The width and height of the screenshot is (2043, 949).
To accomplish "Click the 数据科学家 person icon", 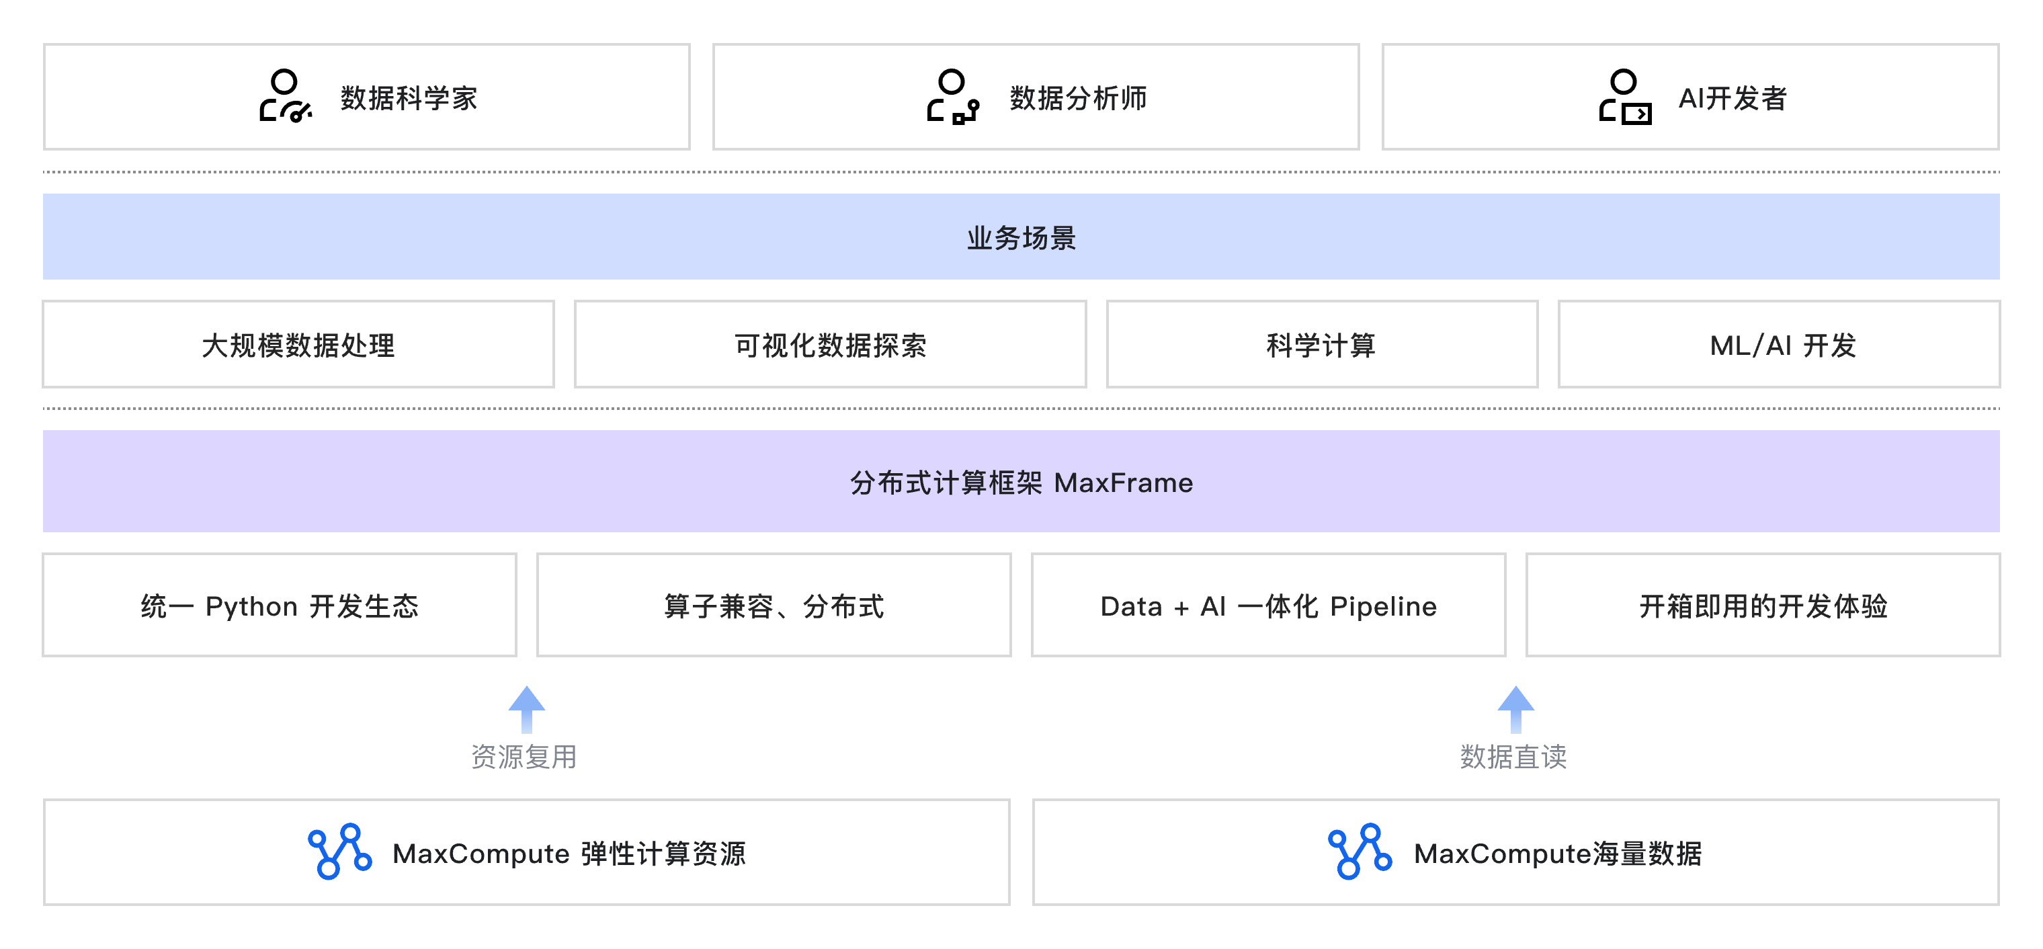I will click(286, 97).
